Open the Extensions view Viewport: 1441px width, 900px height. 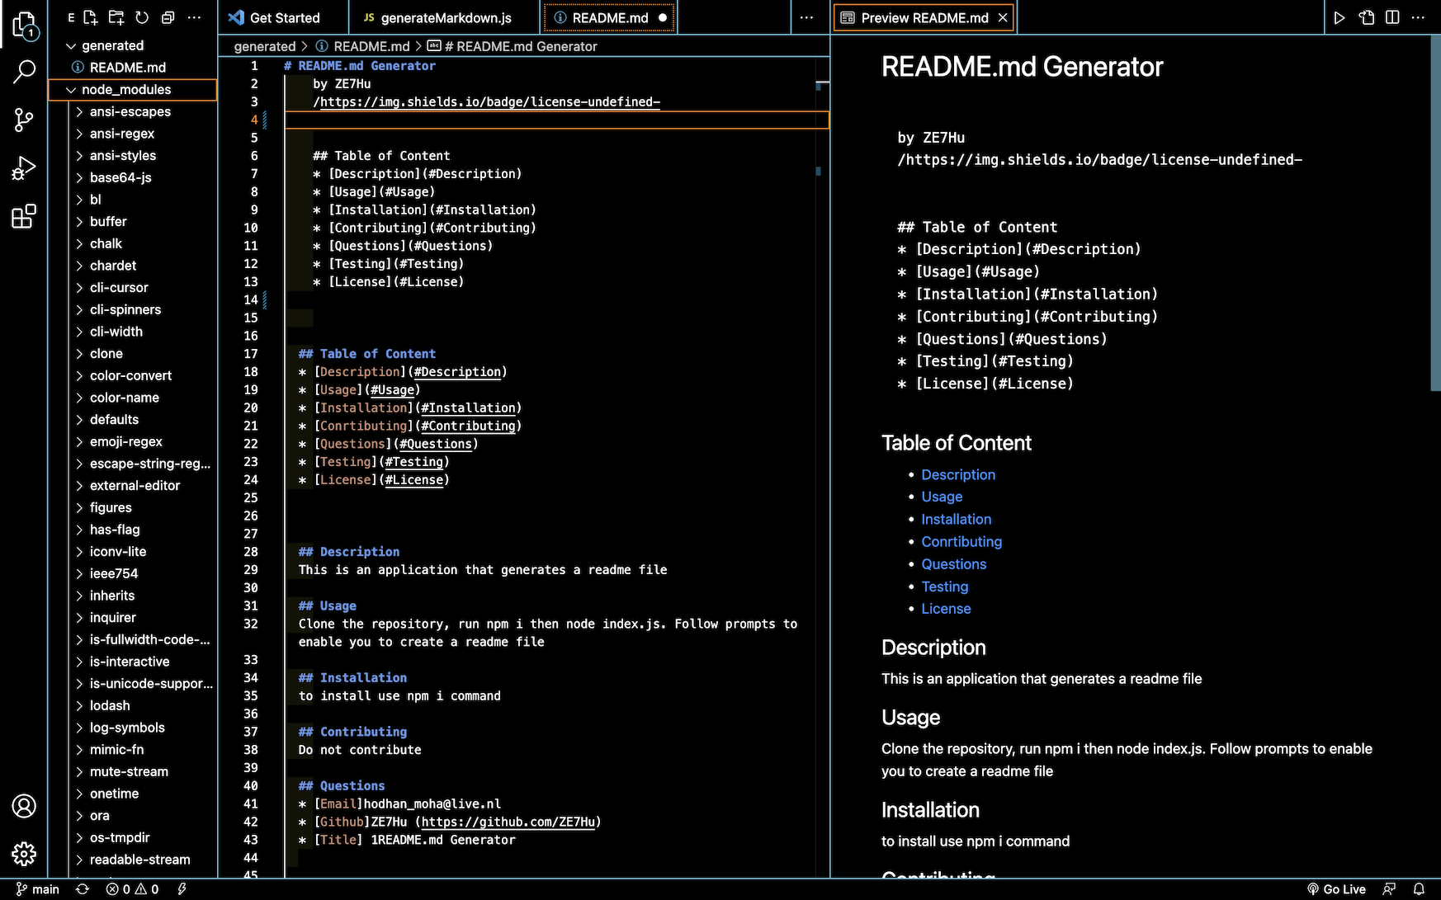tap(24, 216)
